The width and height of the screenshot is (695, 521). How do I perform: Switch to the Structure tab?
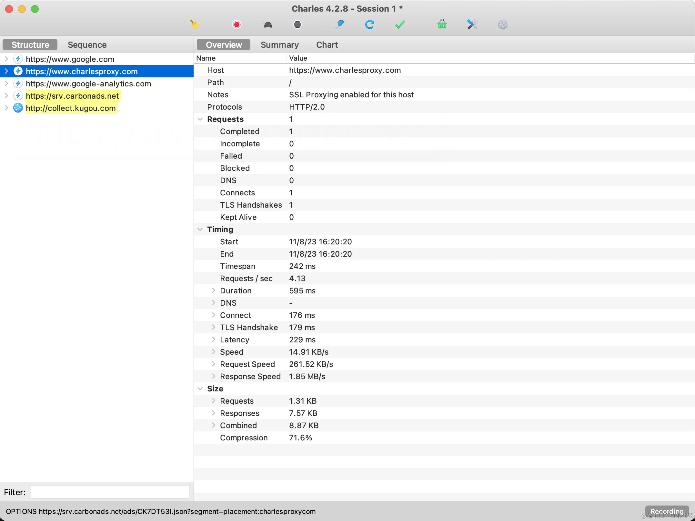(30, 45)
